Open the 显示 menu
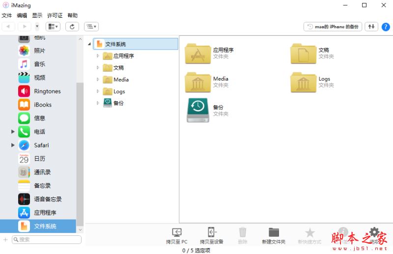393x254 pixels. pos(37,16)
